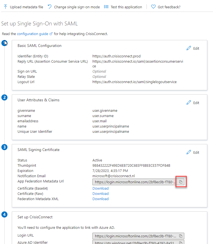Copy the App Federation Metadata Url

tap(181, 182)
